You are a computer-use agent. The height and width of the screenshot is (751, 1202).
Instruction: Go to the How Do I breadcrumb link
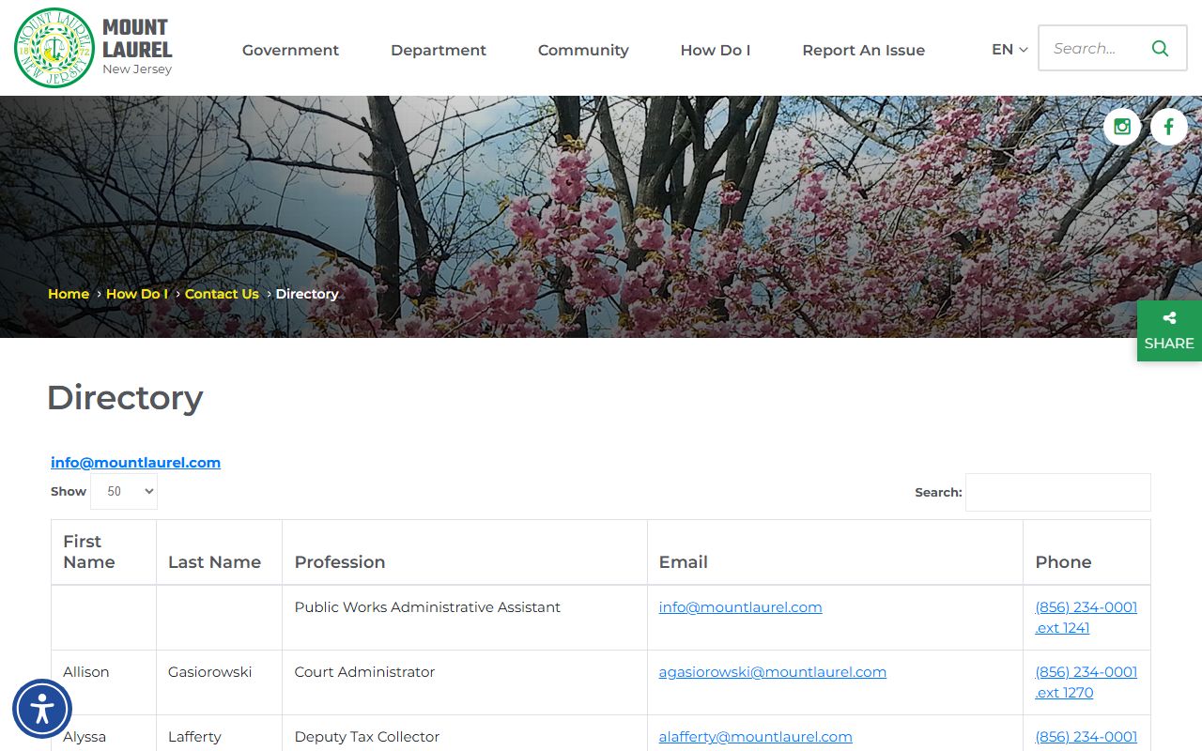[x=137, y=294]
